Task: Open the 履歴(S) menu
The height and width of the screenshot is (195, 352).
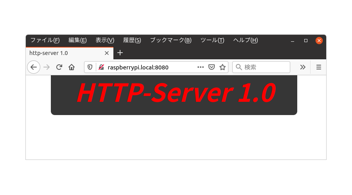Action: [132, 40]
